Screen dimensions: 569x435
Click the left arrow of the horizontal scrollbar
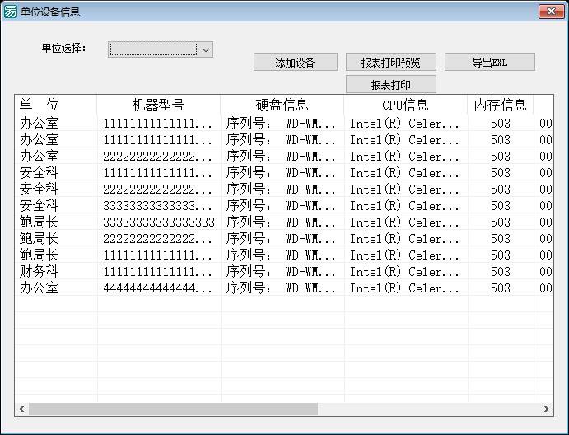pyautogui.click(x=22, y=409)
